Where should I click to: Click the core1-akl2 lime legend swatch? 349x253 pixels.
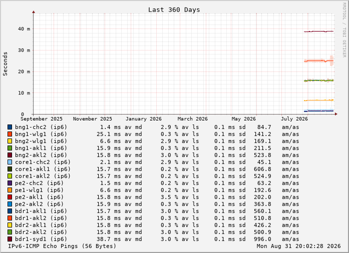pos(10,176)
